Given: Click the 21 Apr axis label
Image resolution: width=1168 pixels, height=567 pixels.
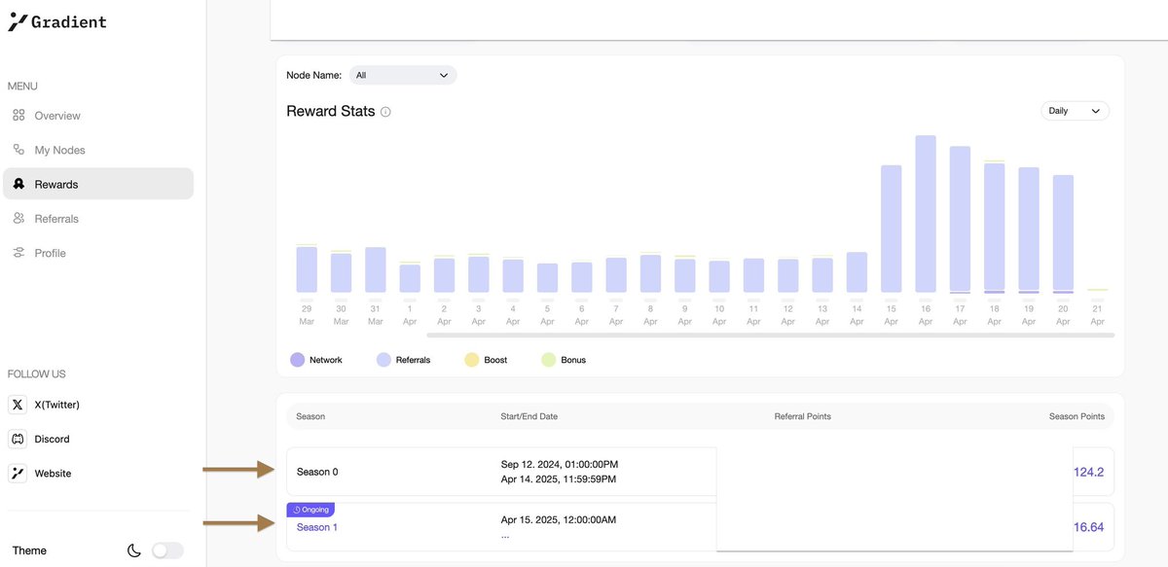Looking at the screenshot, I should [1097, 315].
